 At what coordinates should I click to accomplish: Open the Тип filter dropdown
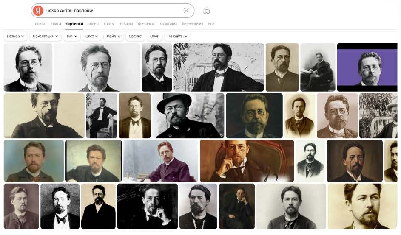coord(71,36)
